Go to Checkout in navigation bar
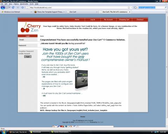The width and height of the screenshot is (168, 134). (x=140, y=20)
